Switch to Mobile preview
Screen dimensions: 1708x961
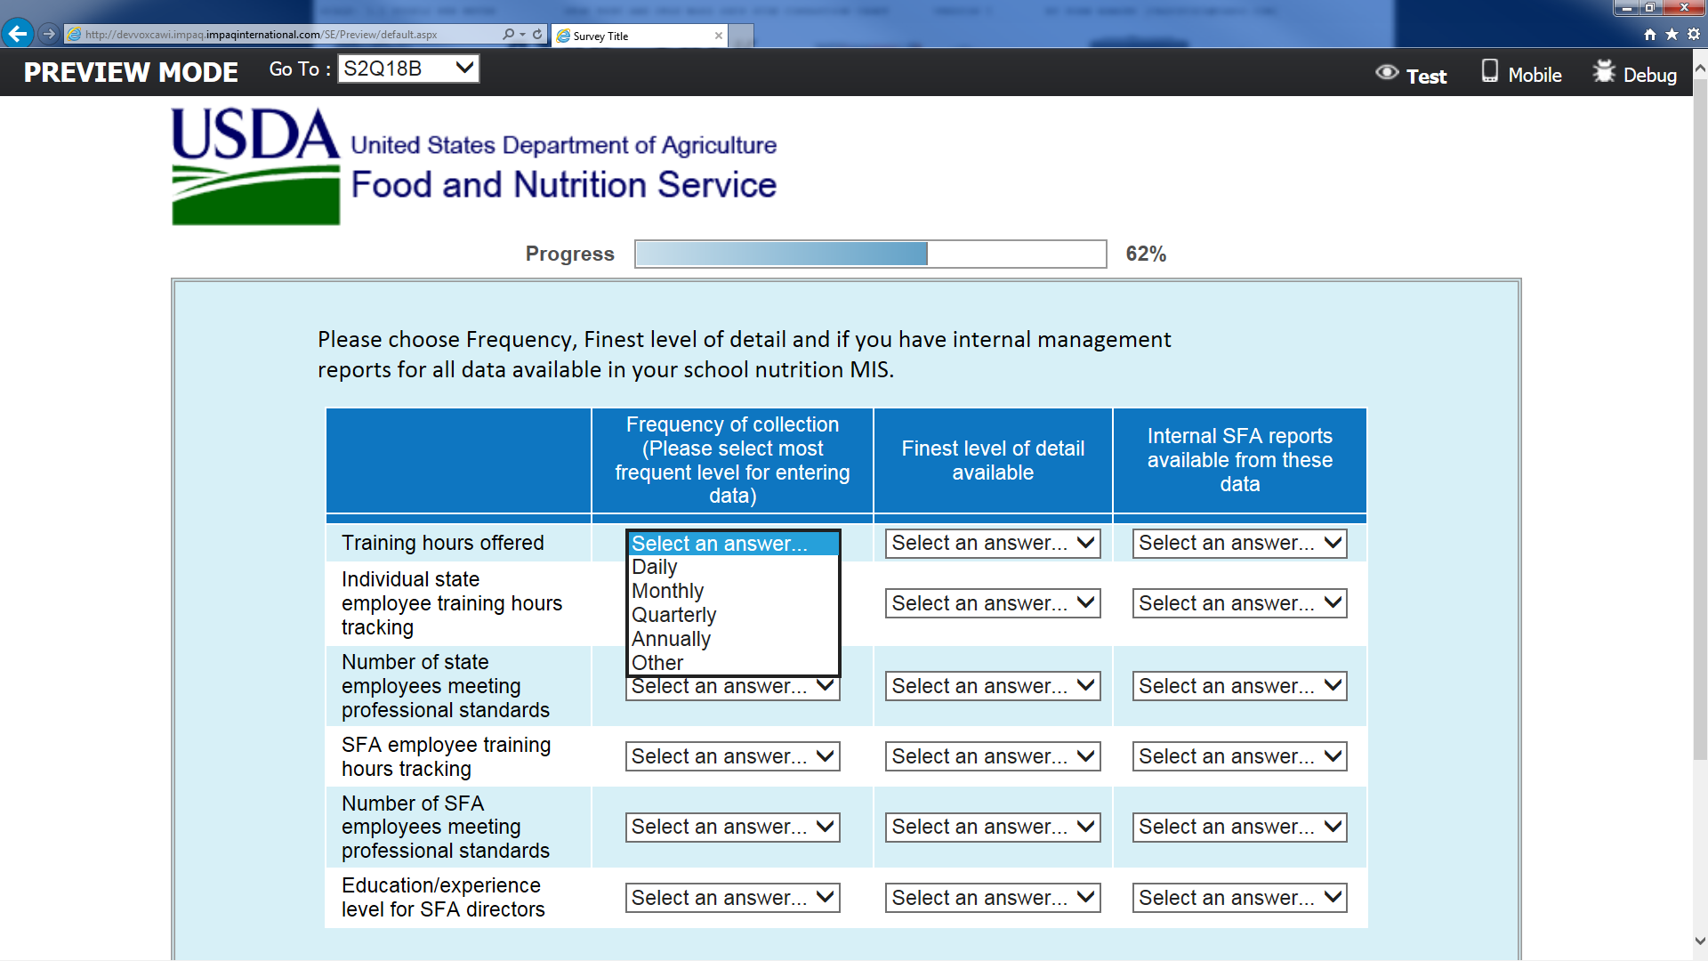click(1521, 73)
